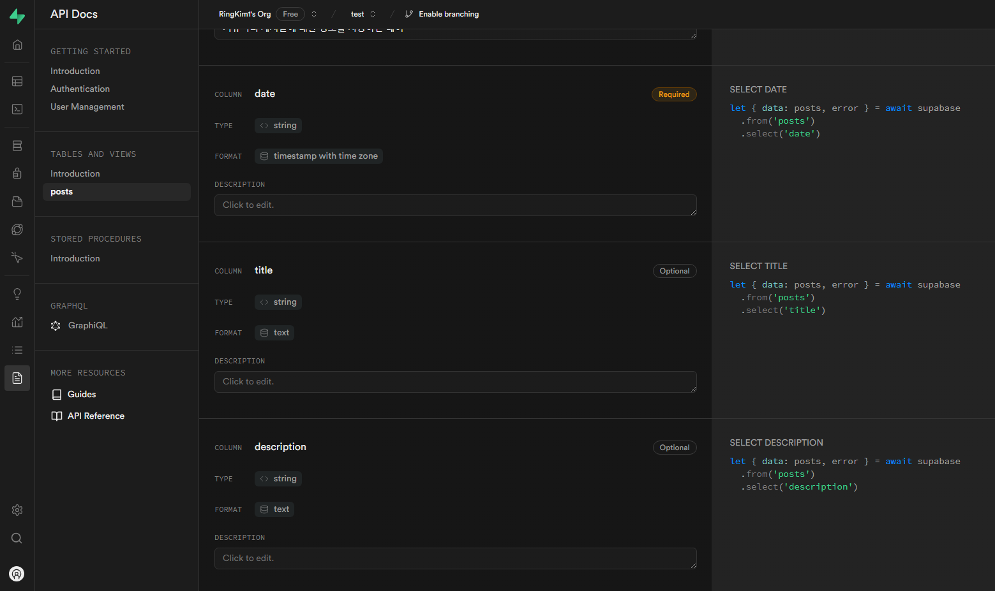995x591 pixels.
Task: Open the Logs list icon
Action: pyautogui.click(x=17, y=350)
